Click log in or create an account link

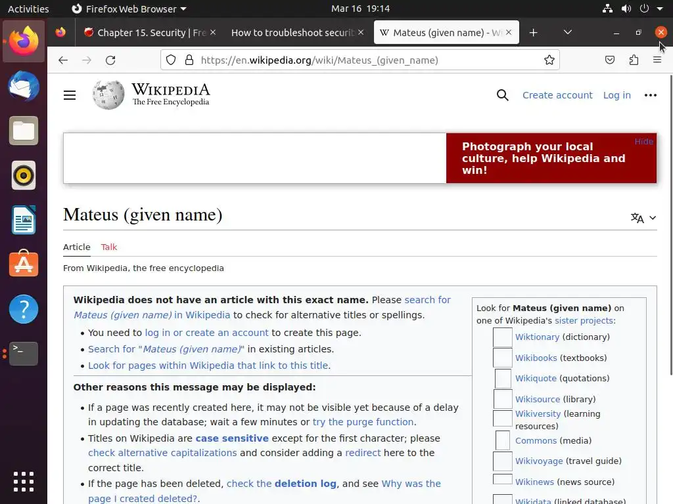(206, 333)
